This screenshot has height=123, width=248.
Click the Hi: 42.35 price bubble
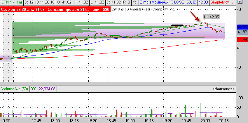(x=209, y=17)
